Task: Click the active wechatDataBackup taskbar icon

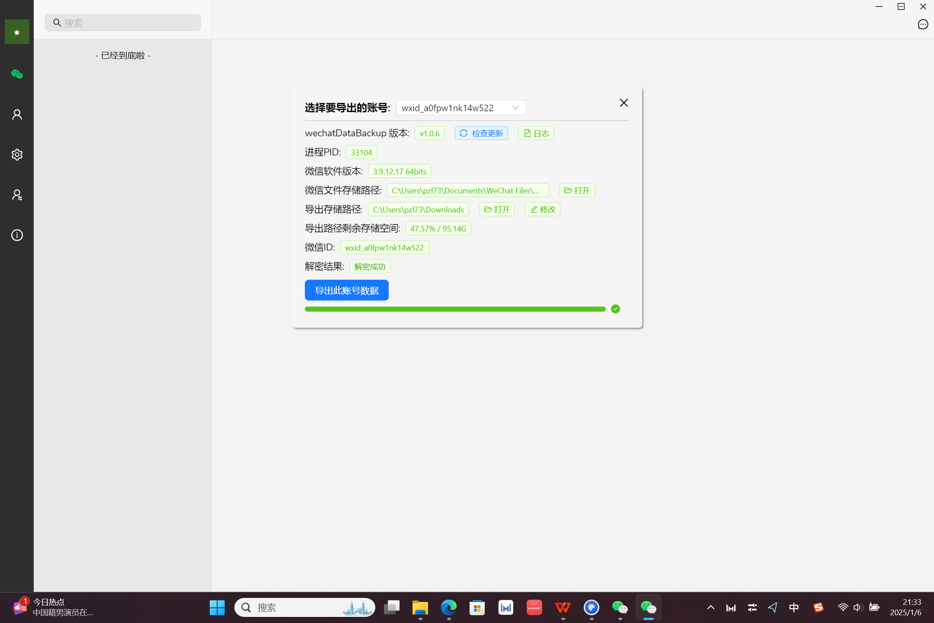Action: click(x=649, y=608)
